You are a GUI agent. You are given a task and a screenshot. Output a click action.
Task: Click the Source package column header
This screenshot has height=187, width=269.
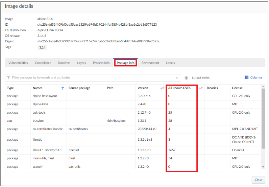coord(79,88)
